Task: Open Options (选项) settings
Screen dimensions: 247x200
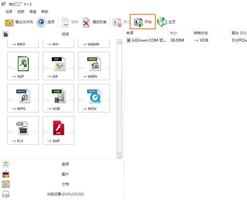Action: coord(46,22)
